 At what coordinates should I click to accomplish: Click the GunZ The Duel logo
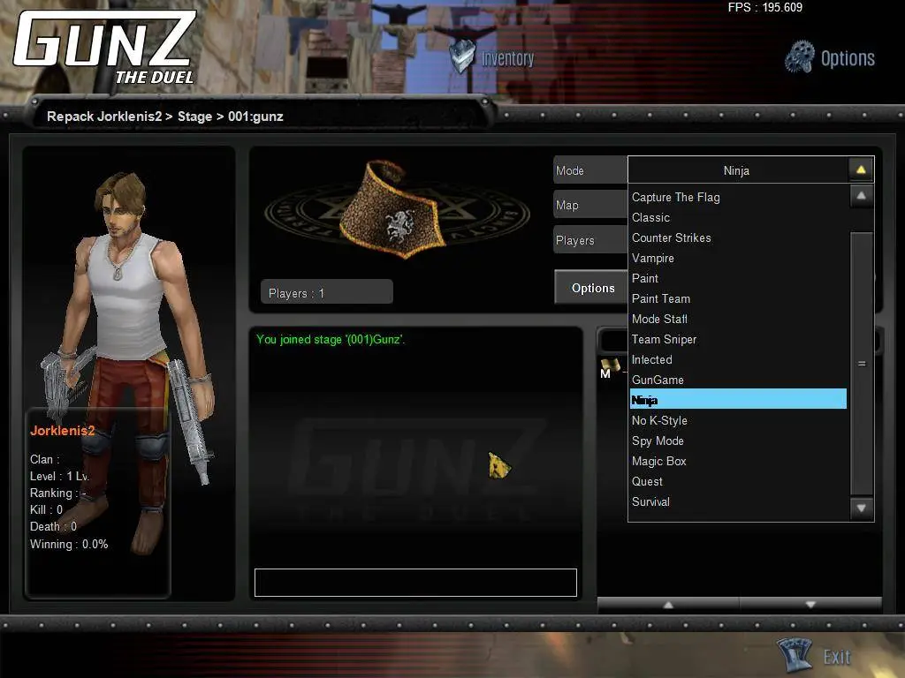(x=106, y=48)
